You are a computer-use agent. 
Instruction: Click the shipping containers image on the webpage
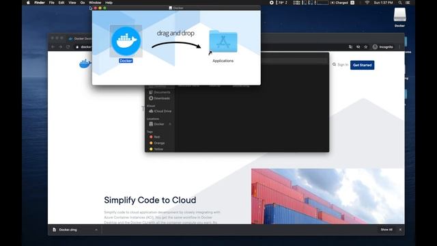(328, 196)
